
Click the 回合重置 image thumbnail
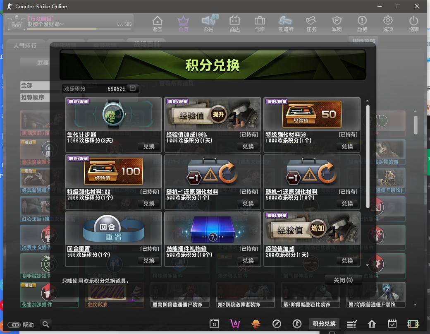pos(114,228)
